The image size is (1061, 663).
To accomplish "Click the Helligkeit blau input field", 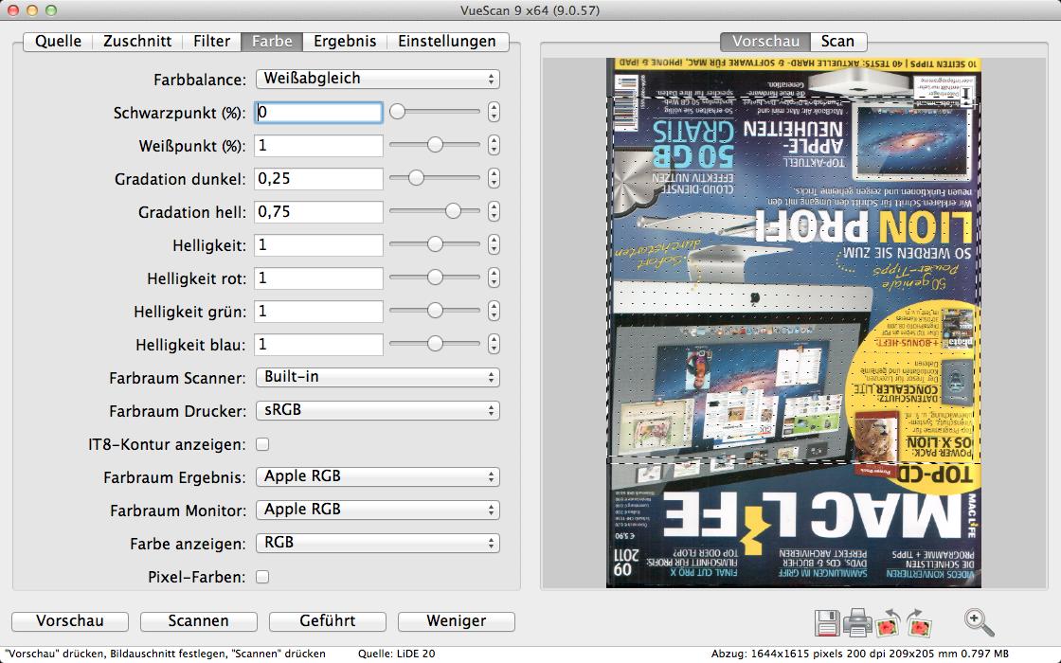I will [x=318, y=345].
